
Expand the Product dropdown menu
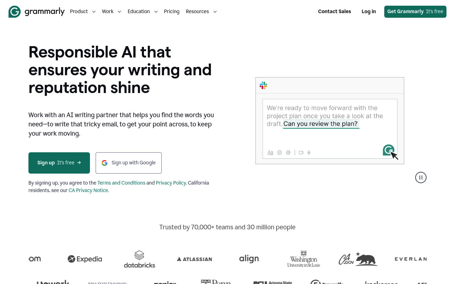(82, 11)
